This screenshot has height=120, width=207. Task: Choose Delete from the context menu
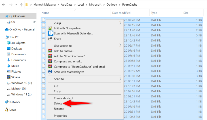[58, 103]
